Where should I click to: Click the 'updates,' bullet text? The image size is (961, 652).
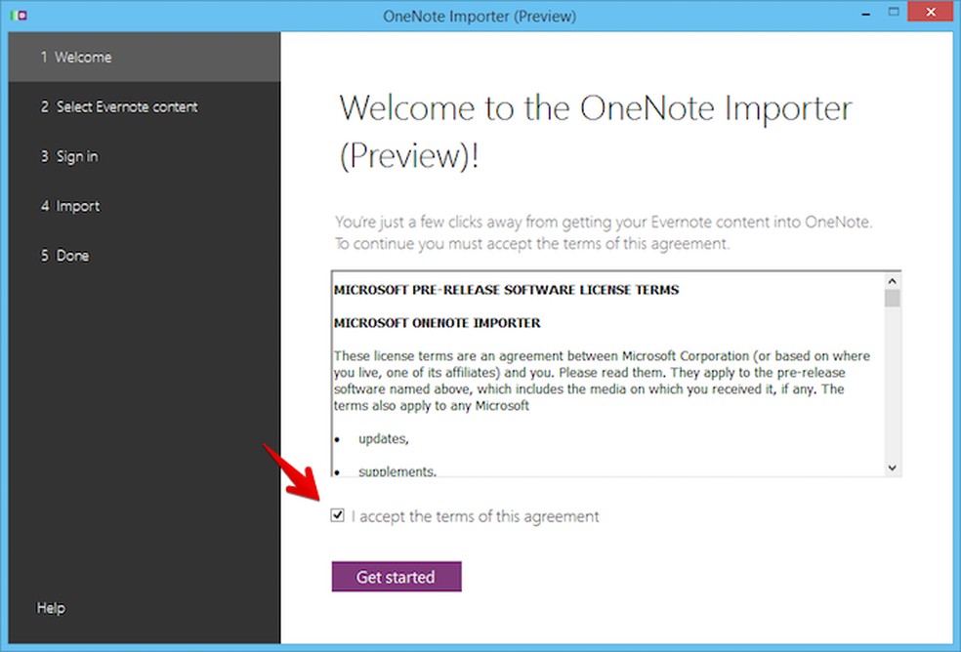coord(384,439)
